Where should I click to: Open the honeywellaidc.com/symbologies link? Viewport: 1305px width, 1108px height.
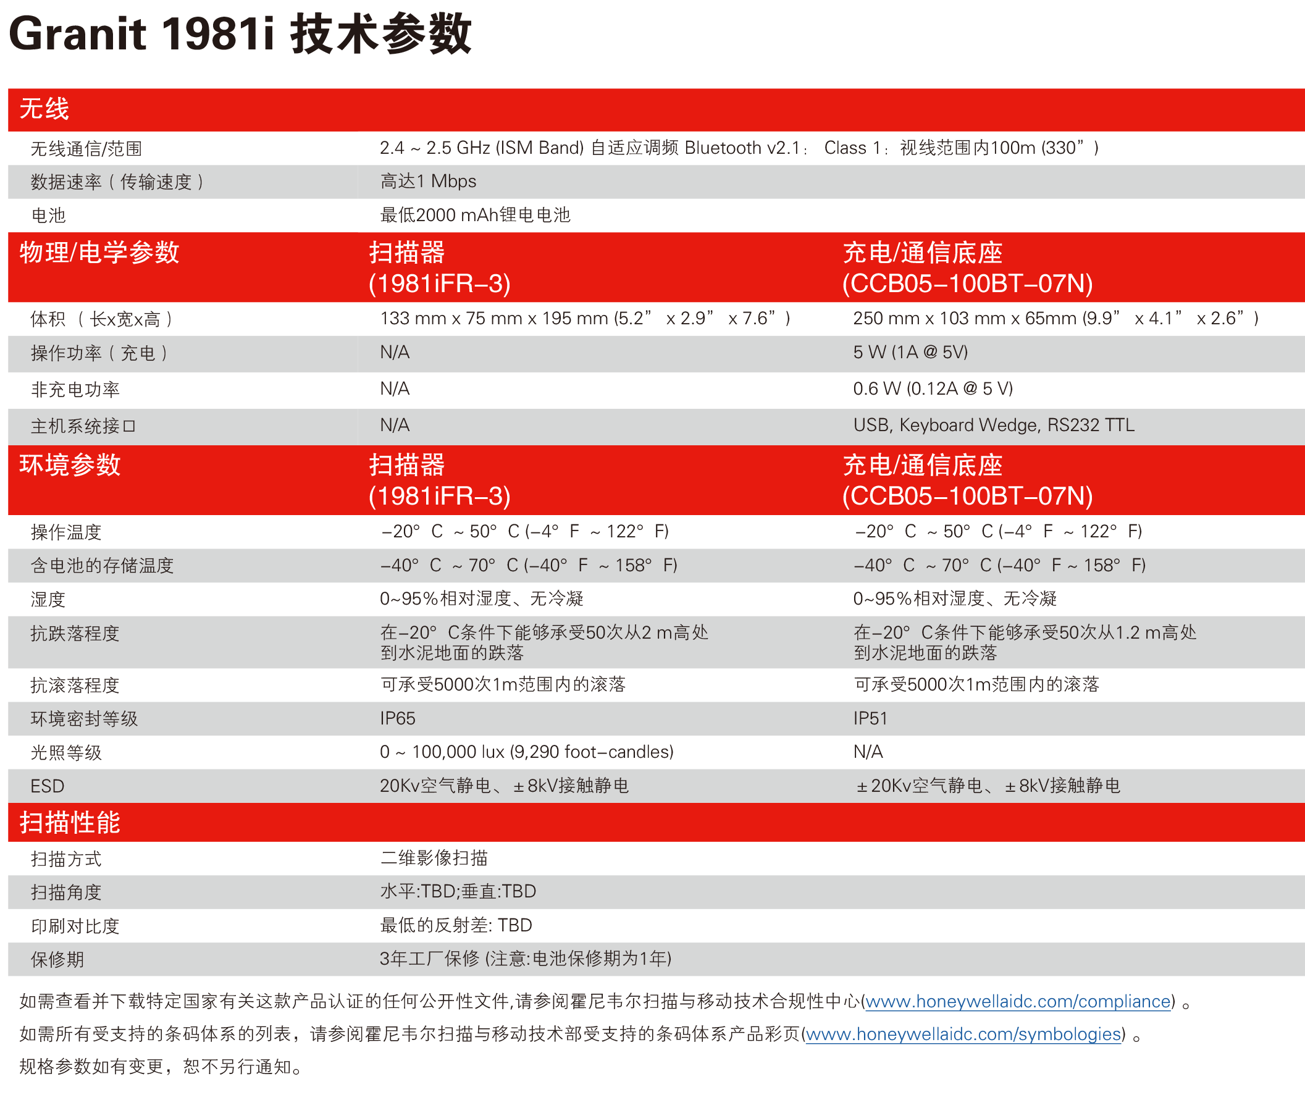click(x=963, y=1034)
